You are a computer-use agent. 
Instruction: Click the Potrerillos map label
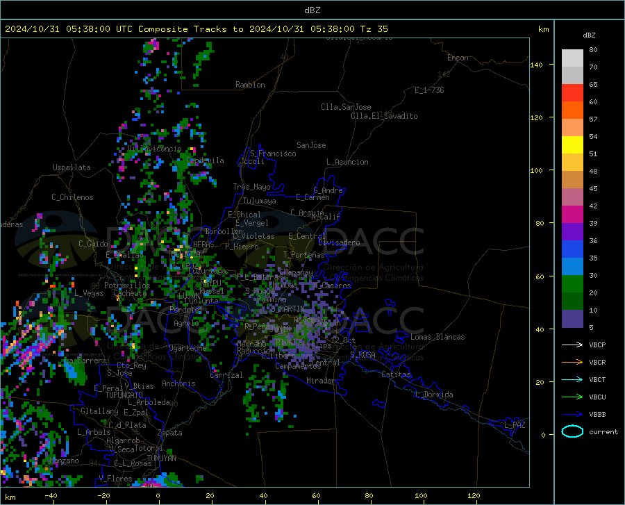[x=127, y=285]
